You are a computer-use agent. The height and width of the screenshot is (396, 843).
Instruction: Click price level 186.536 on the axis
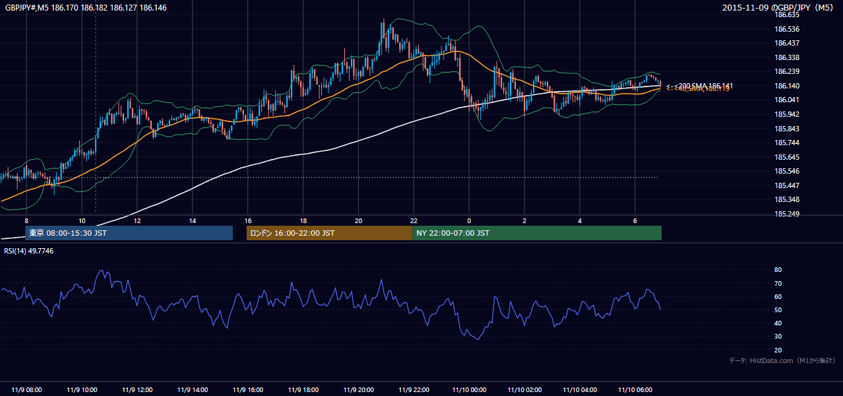coord(786,29)
